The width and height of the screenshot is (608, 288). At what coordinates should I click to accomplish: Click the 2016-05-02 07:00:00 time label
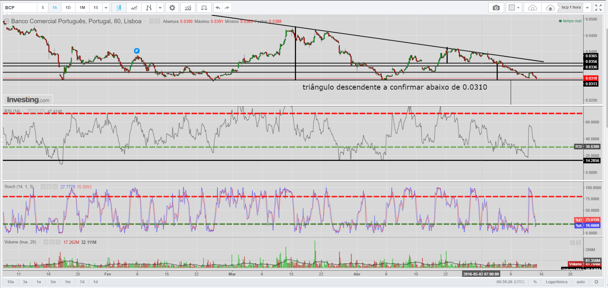tap(481, 274)
